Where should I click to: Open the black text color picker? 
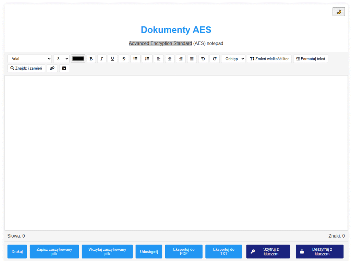pos(78,59)
